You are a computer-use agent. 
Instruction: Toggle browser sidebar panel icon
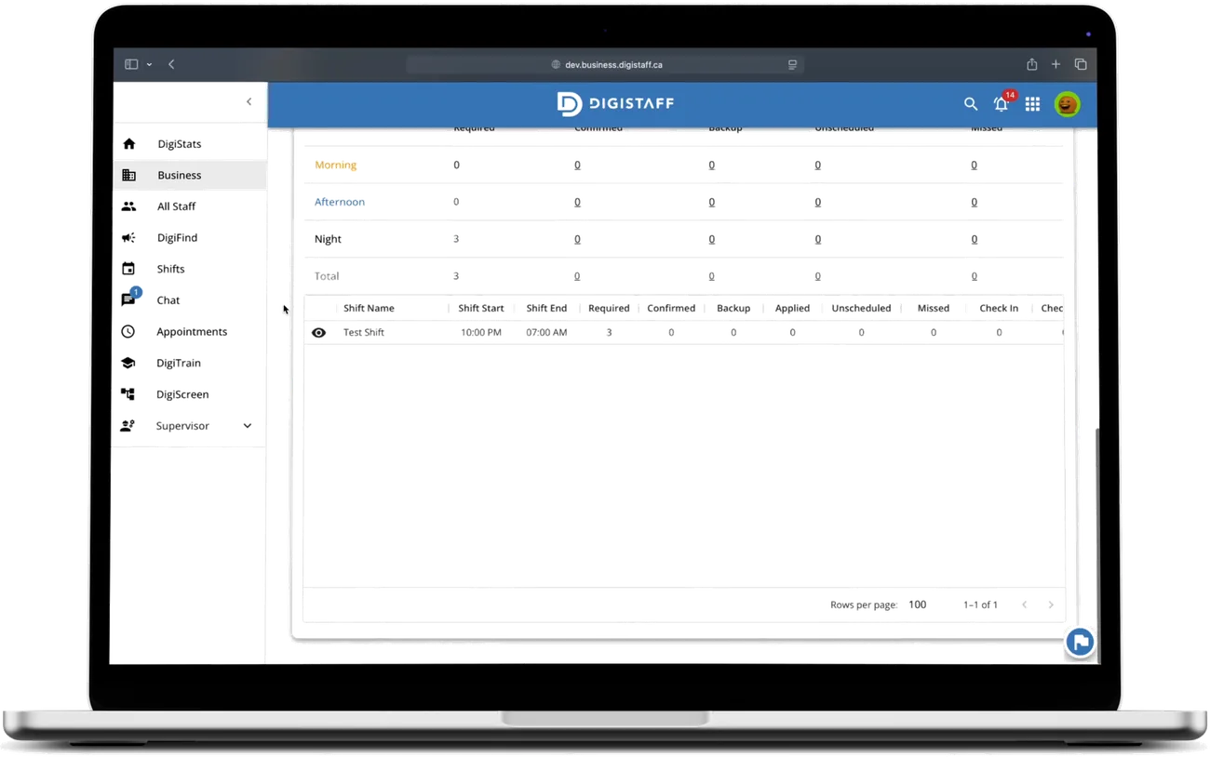(131, 64)
